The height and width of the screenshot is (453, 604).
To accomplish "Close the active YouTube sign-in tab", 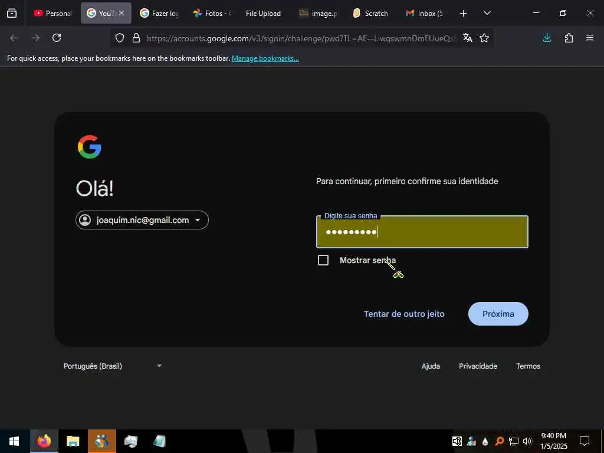I will point(122,13).
